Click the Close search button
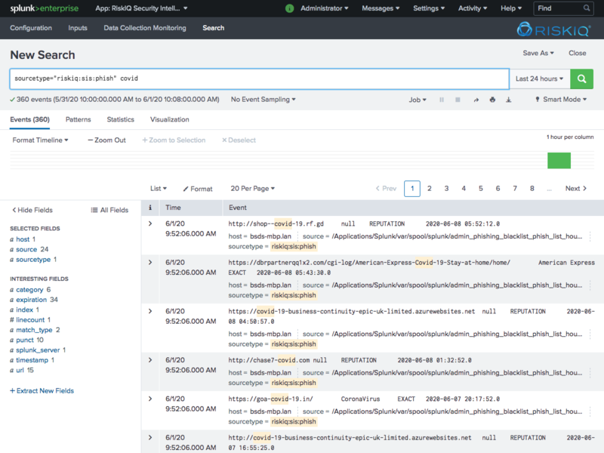Viewport: 604px width, 453px height. [x=577, y=53]
